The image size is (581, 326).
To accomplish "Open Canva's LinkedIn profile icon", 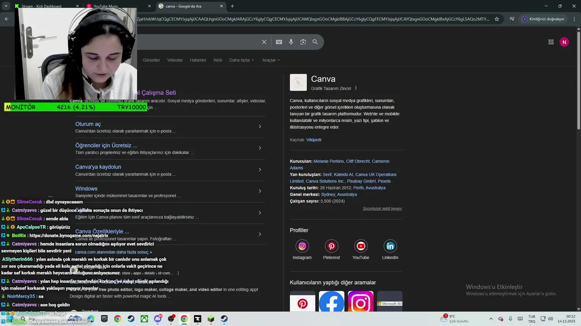I will [x=390, y=246].
